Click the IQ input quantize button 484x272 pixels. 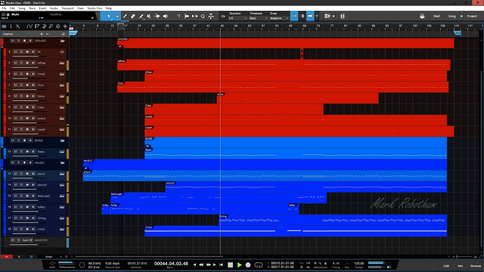coord(223,16)
